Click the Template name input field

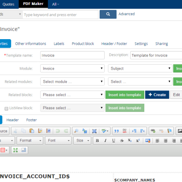(x=72, y=55)
